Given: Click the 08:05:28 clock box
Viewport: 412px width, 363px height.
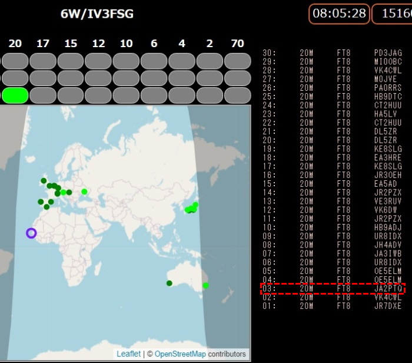Looking at the screenshot, I should (339, 14).
